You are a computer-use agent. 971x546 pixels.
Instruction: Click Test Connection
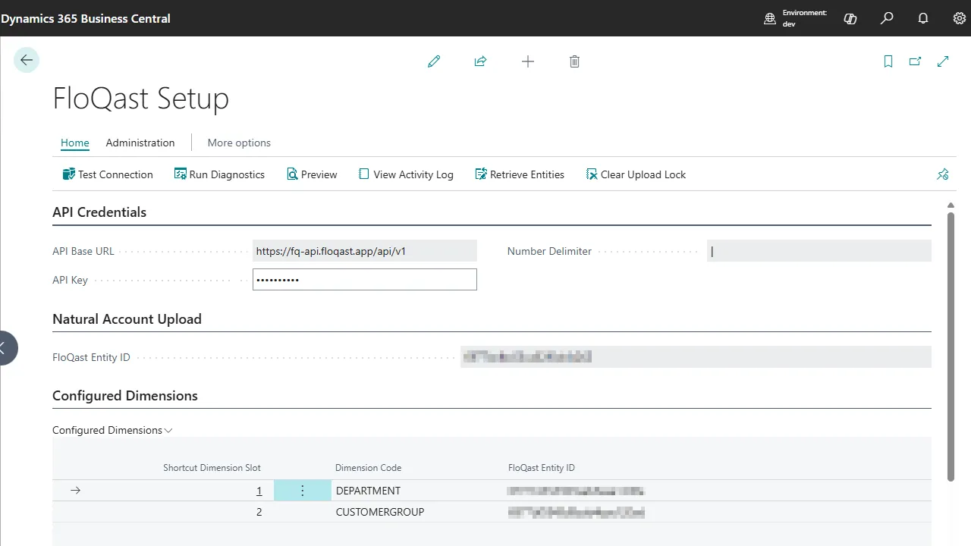point(108,174)
